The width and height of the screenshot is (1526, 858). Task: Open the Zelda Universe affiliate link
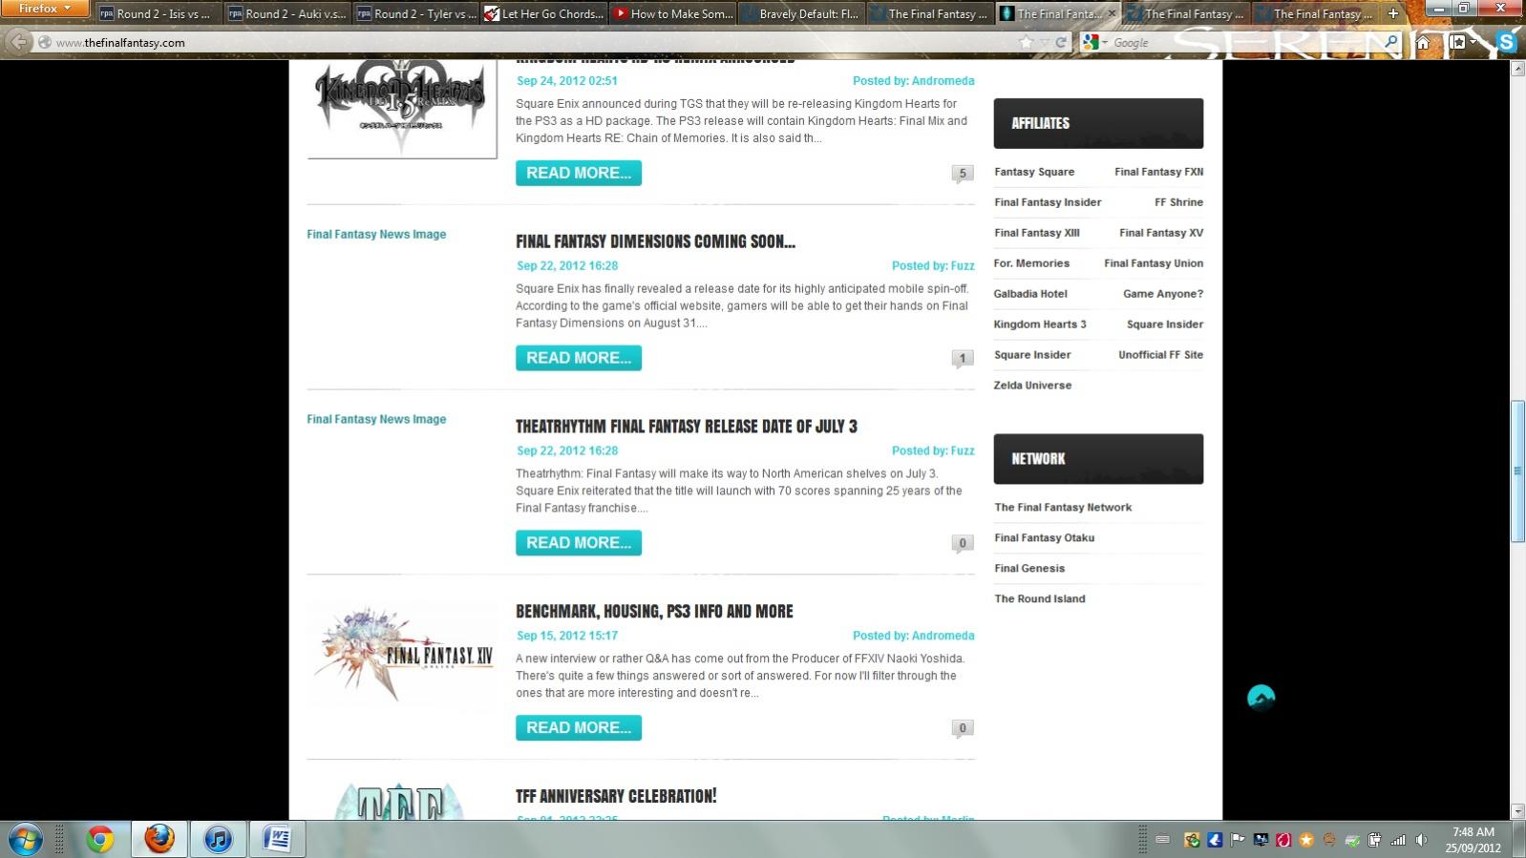(1032, 386)
